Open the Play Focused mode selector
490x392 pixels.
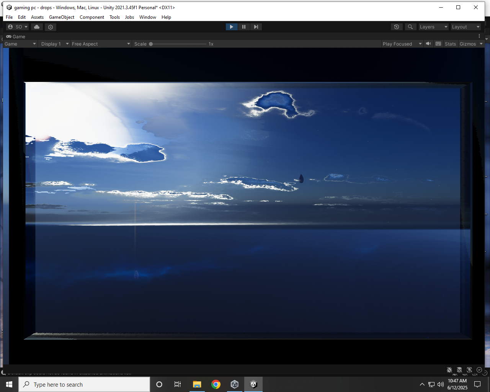tap(400, 44)
